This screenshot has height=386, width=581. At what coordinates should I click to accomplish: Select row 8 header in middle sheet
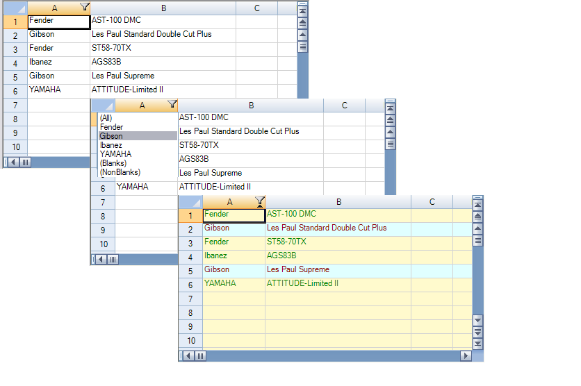(103, 217)
